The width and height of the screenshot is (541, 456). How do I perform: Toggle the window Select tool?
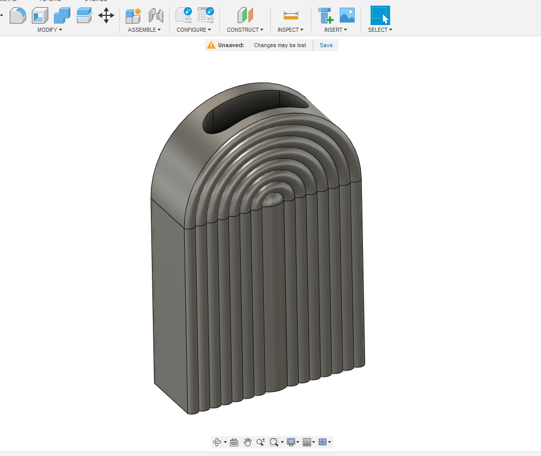pyautogui.click(x=380, y=15)
